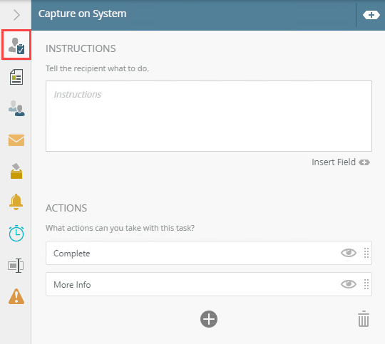This screenshot has height=344, width=385.
Task: Open the Reminders bell icon
Action: click(16, 202)
